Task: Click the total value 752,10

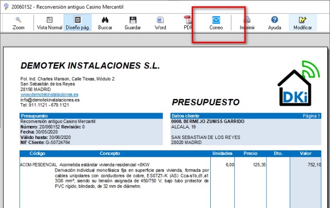Action: (x=314, y=165)
